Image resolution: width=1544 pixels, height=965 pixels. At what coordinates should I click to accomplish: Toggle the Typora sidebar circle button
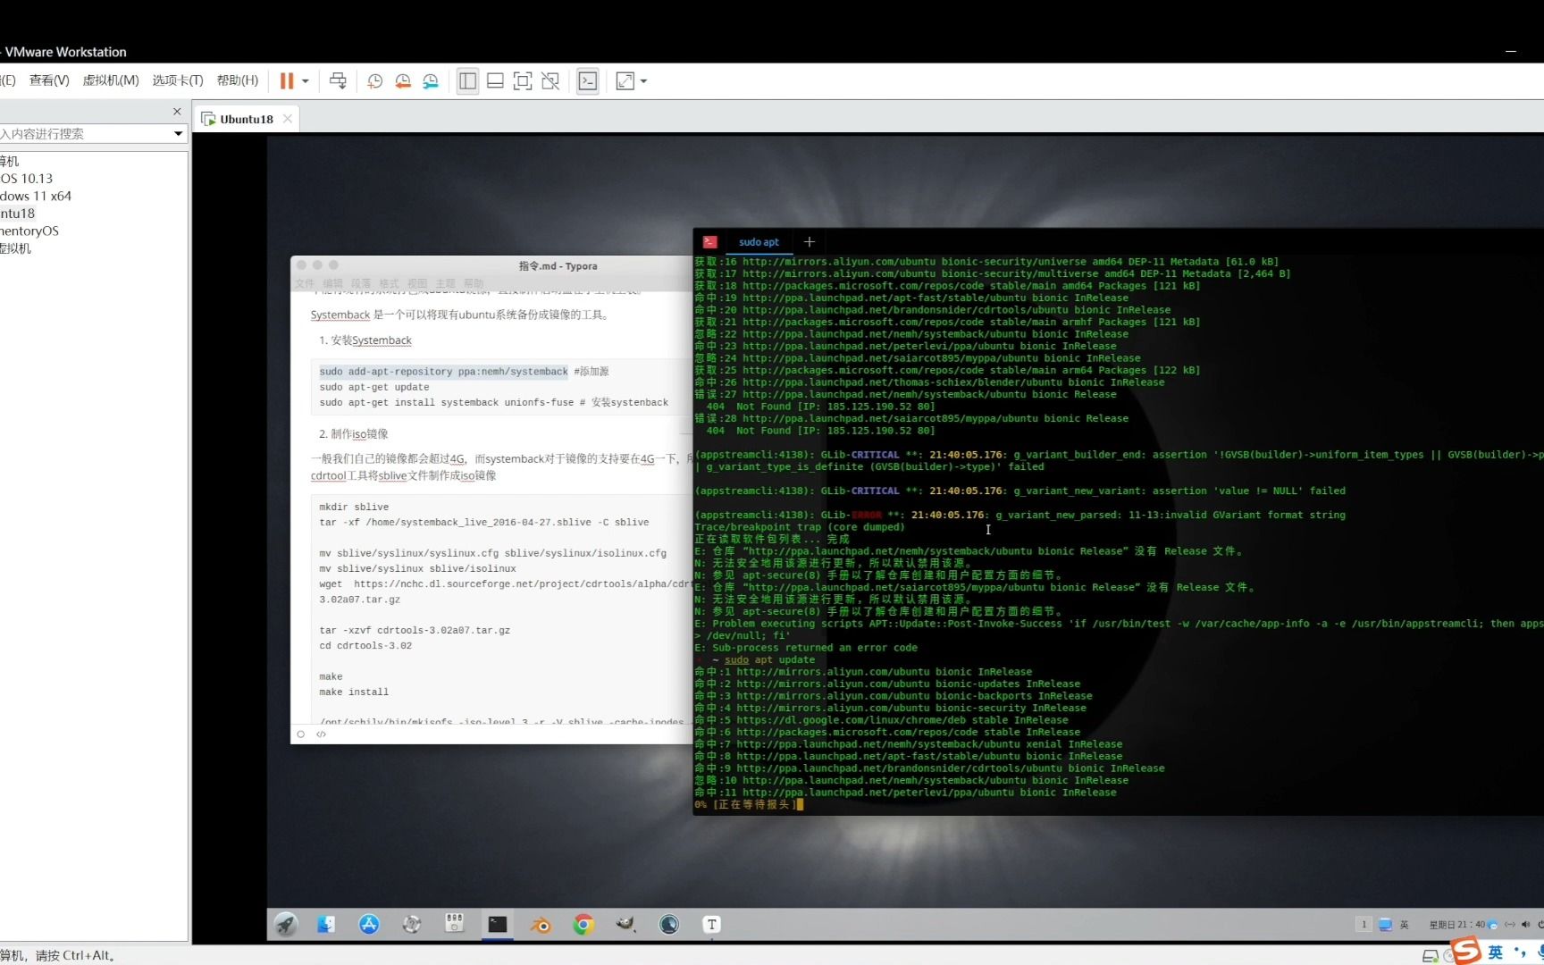click(301, 734)
